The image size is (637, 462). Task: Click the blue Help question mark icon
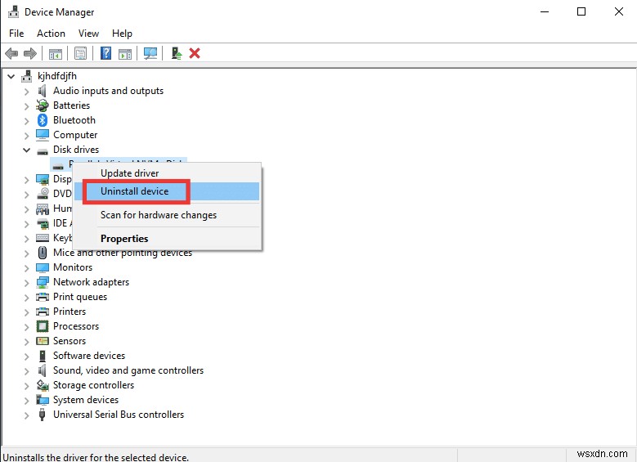105,53
